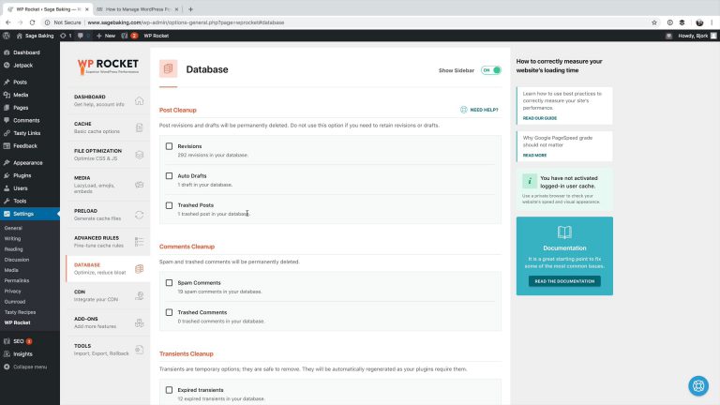
Task: Click the red Database header icon
Action: coord(168,68)
